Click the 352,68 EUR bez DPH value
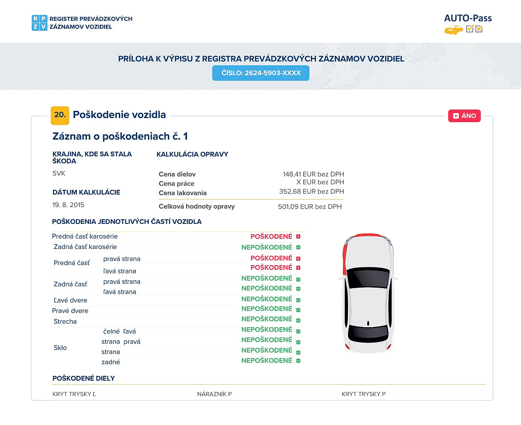Screen dimensions: 521x425 (x=312, y=191)
